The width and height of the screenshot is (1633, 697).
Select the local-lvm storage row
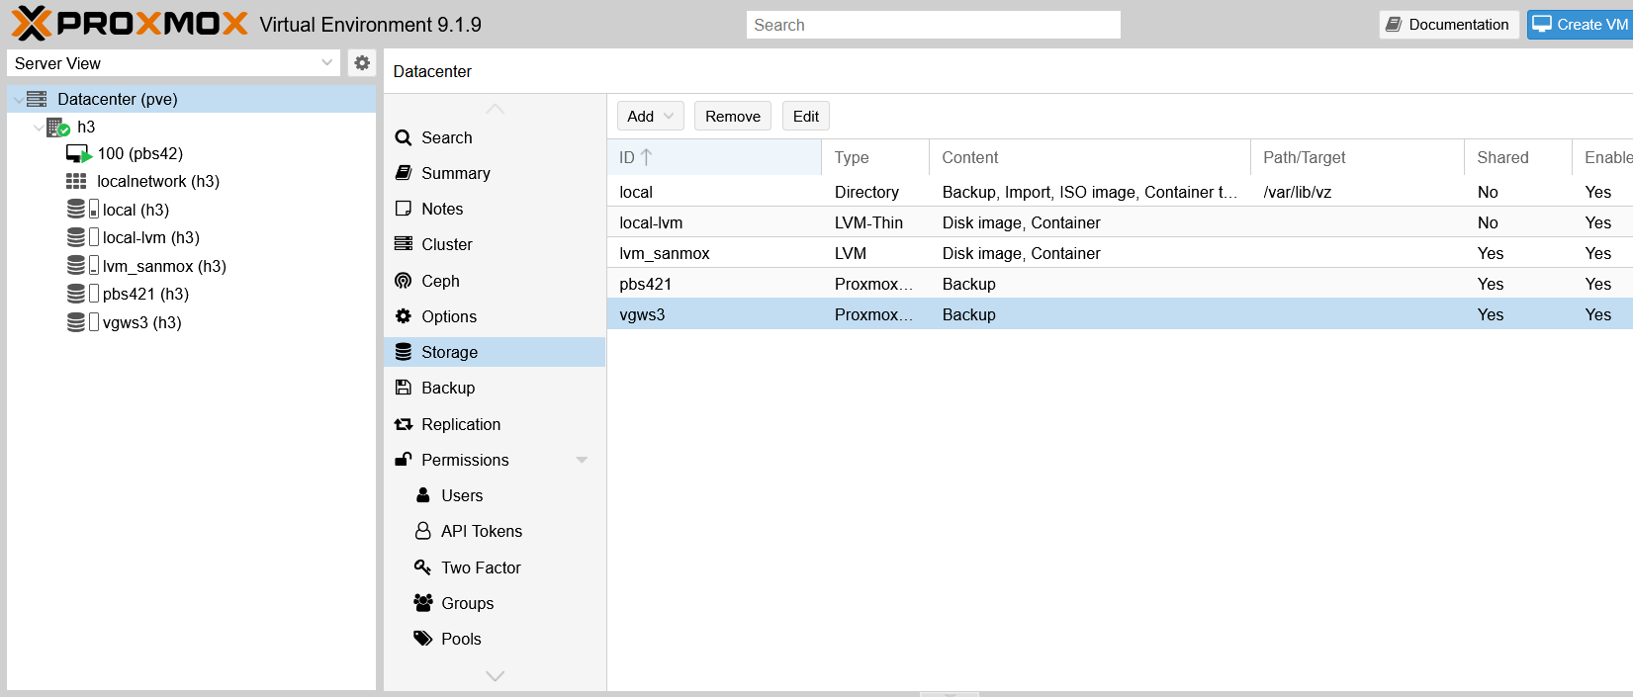1120,222
